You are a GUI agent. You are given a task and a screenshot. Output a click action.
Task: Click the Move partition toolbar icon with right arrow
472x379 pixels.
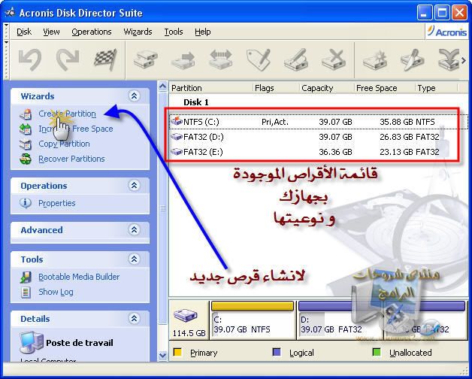[x=183, y=60]
